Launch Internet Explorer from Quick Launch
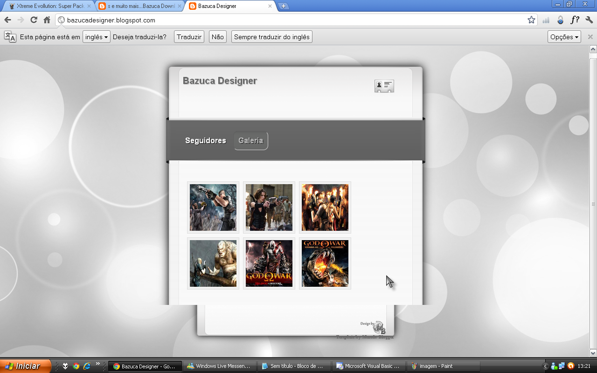Screen dimensions: 597x373 click(86, 366)
